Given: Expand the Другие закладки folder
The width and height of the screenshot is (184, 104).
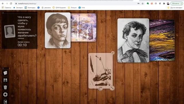Looking at the screenshot, I should [175, 8].
